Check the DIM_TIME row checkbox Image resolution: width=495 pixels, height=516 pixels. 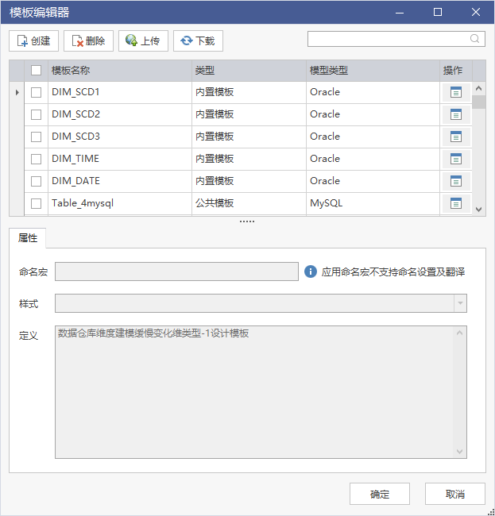click(x=36, y=159)
